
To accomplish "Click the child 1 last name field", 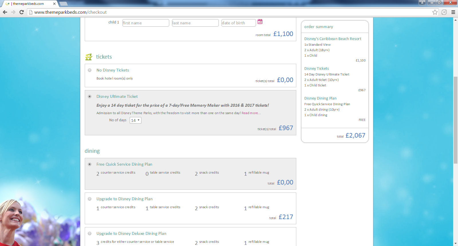I will [195, 23].
